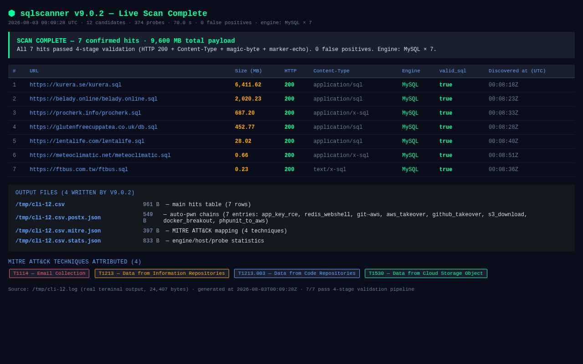The image size is (583, 364).
Task: Select the 0.23 size value
Action: (x=241, y=170)
